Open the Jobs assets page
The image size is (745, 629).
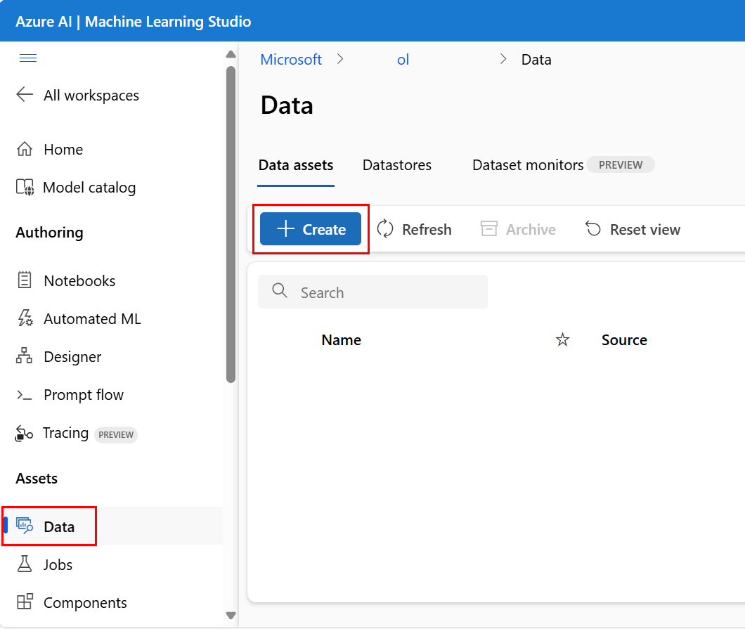point(58,564)
